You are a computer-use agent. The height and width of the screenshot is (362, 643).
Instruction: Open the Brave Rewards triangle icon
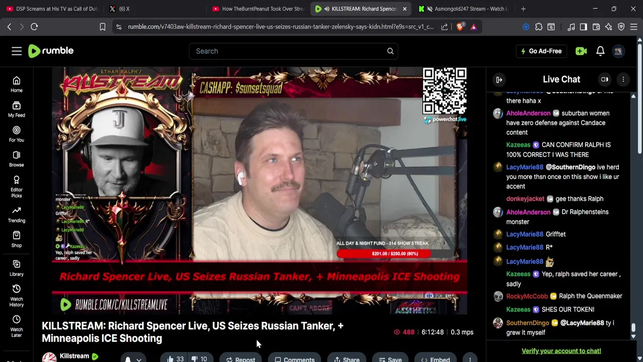(473, 27)
